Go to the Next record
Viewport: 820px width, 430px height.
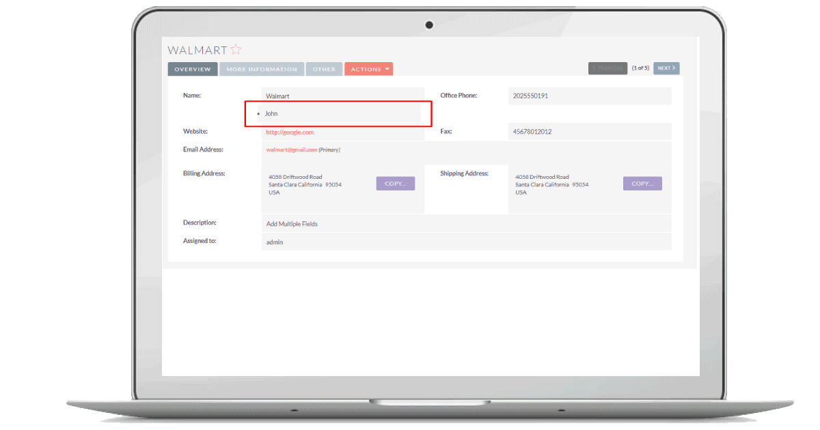tap(666, 68)
